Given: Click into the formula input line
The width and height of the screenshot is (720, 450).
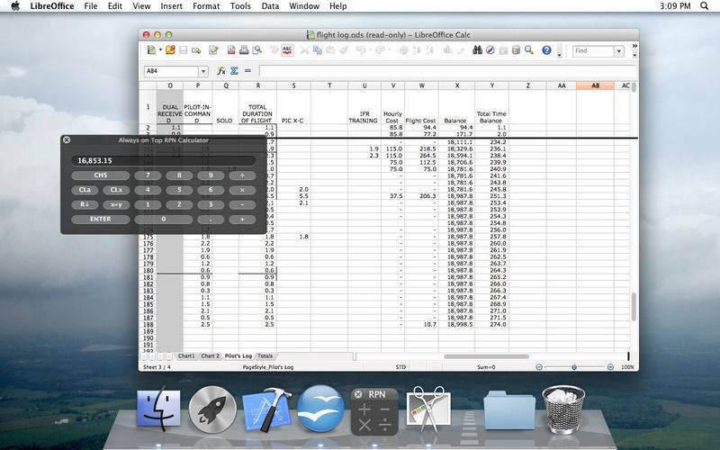Looking at the screenshot, I should [447, 71].
